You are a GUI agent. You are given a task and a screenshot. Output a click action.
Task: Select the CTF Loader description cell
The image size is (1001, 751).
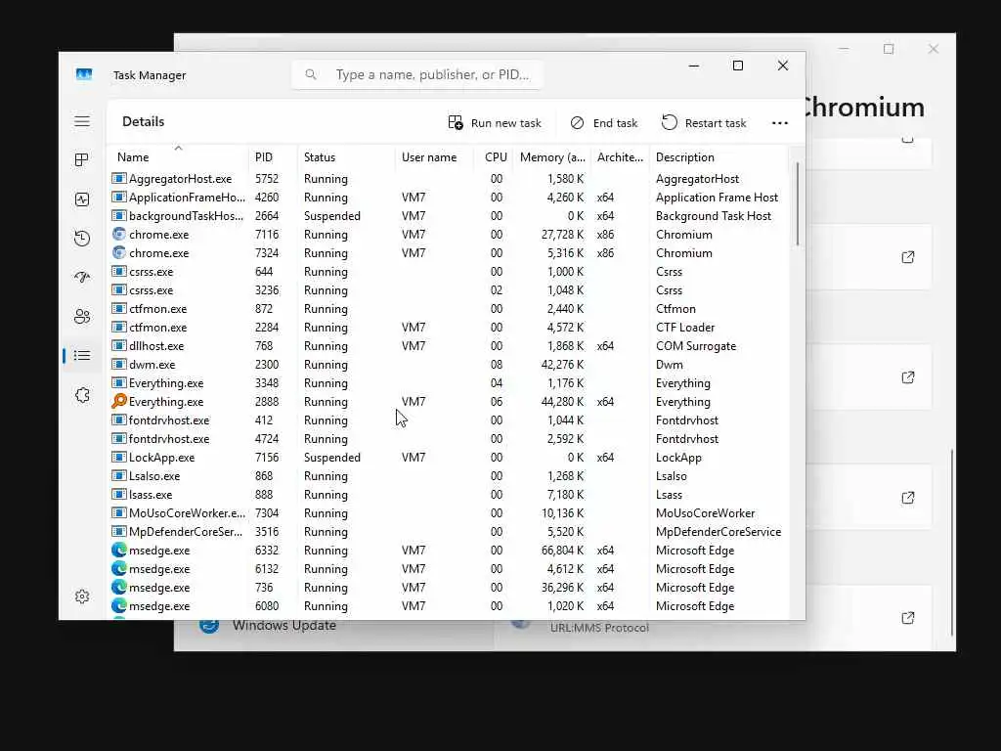click(x=685, y=327)
